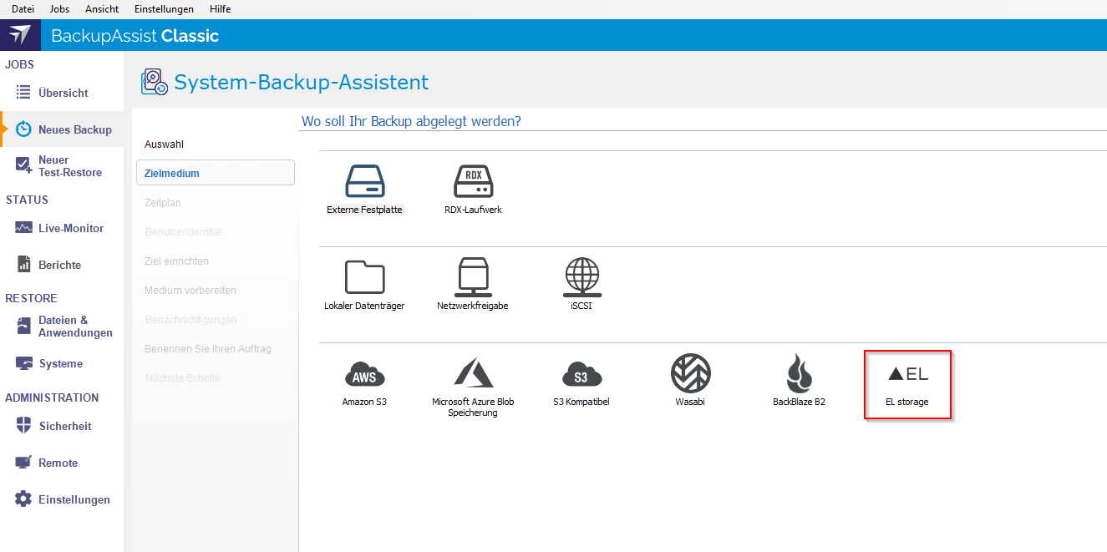Choose the EL storage option
Image resolution: width=1107 pixels, height=552 pixels.
(x=907, y=384)
